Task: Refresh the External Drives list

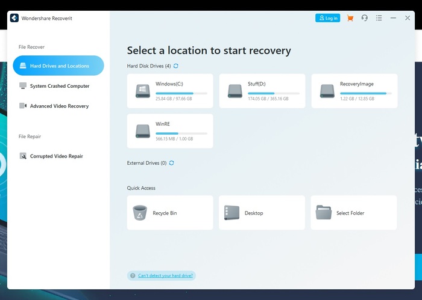Action: point(172,163)
